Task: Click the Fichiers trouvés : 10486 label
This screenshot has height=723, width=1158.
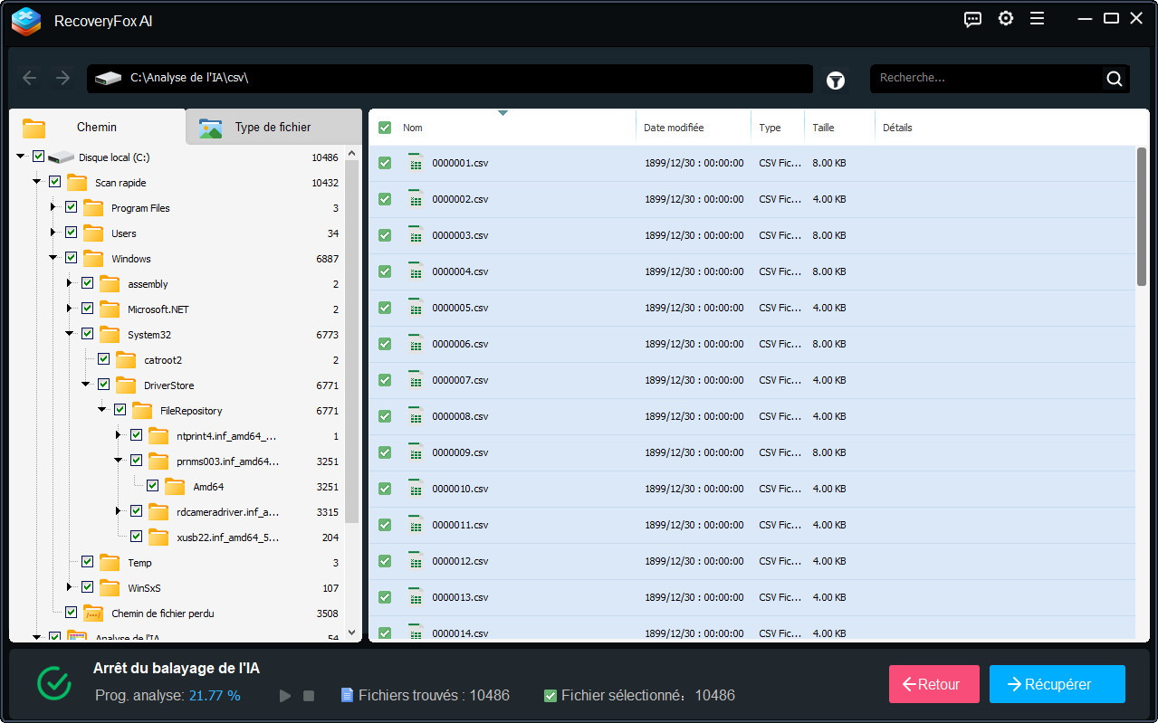Action: pyautogui.click(x=434, y=696)
